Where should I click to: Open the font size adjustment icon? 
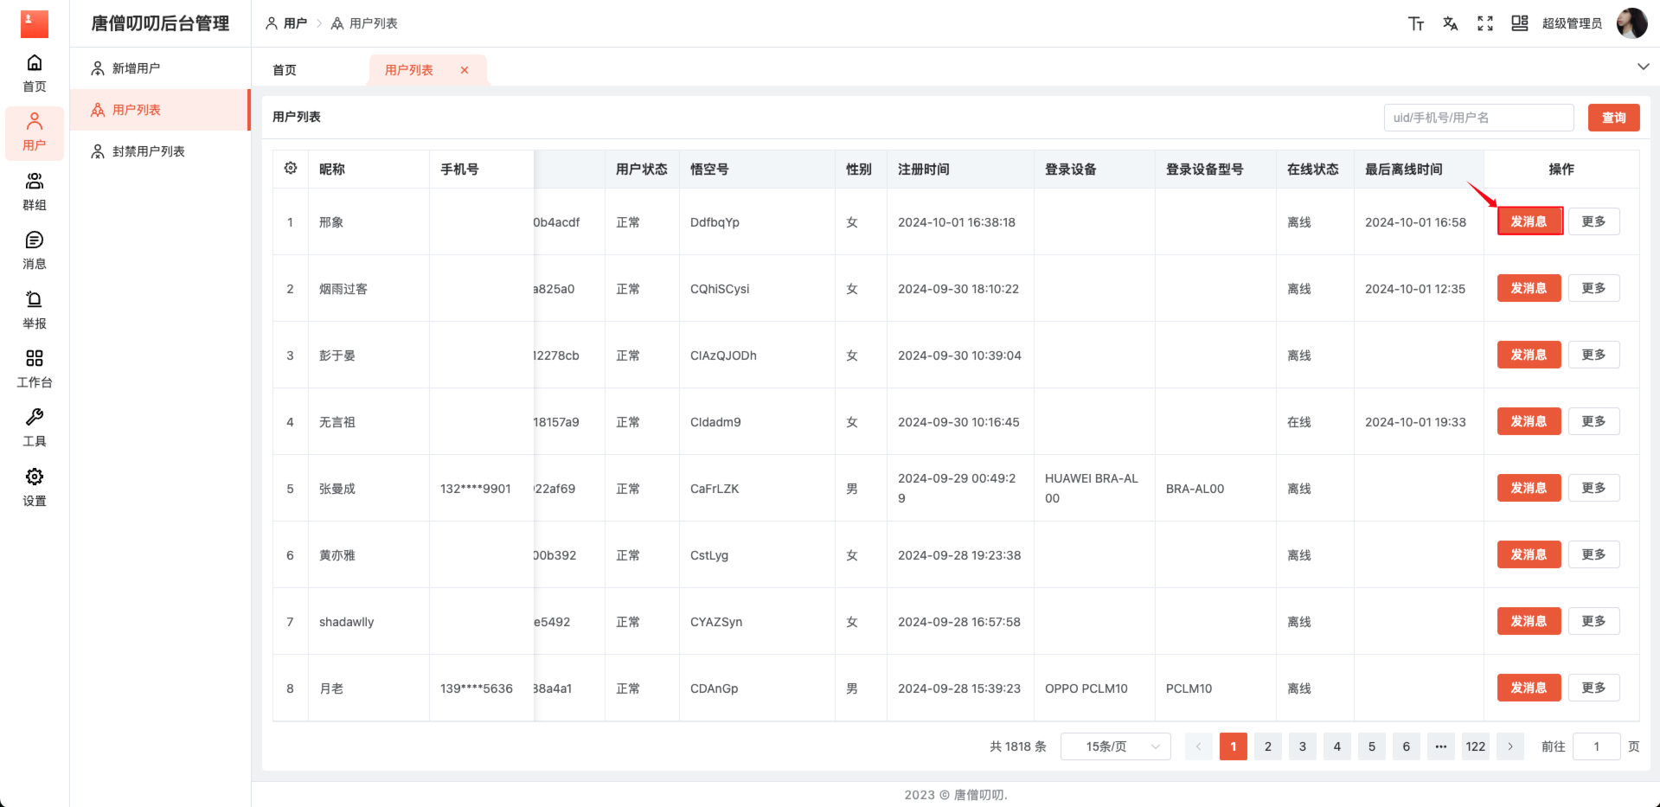tap(1416, 23)
